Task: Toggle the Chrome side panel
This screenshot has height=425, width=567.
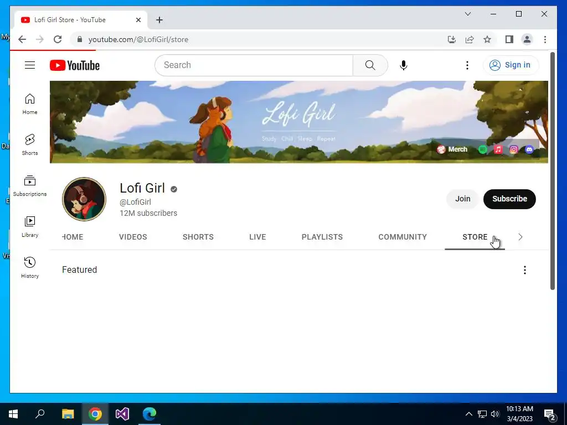Action: (x=509, y=39)
